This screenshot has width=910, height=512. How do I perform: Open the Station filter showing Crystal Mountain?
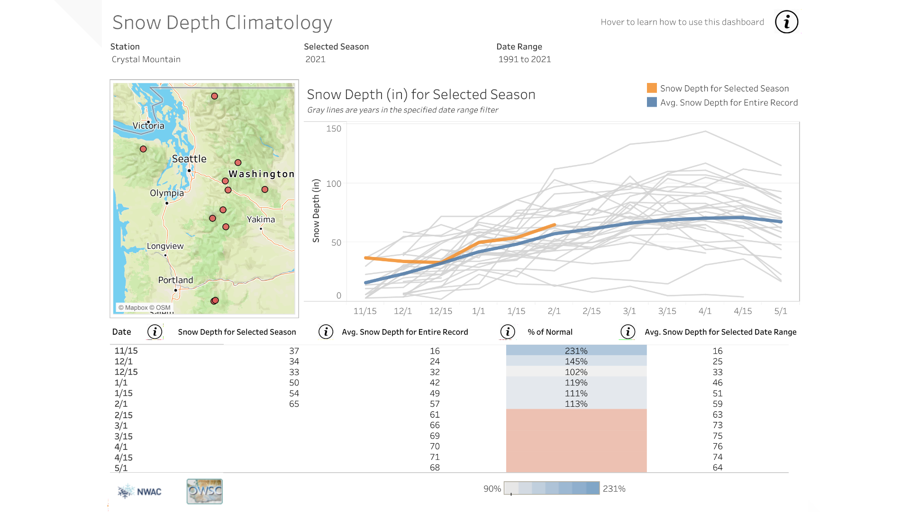146,59
